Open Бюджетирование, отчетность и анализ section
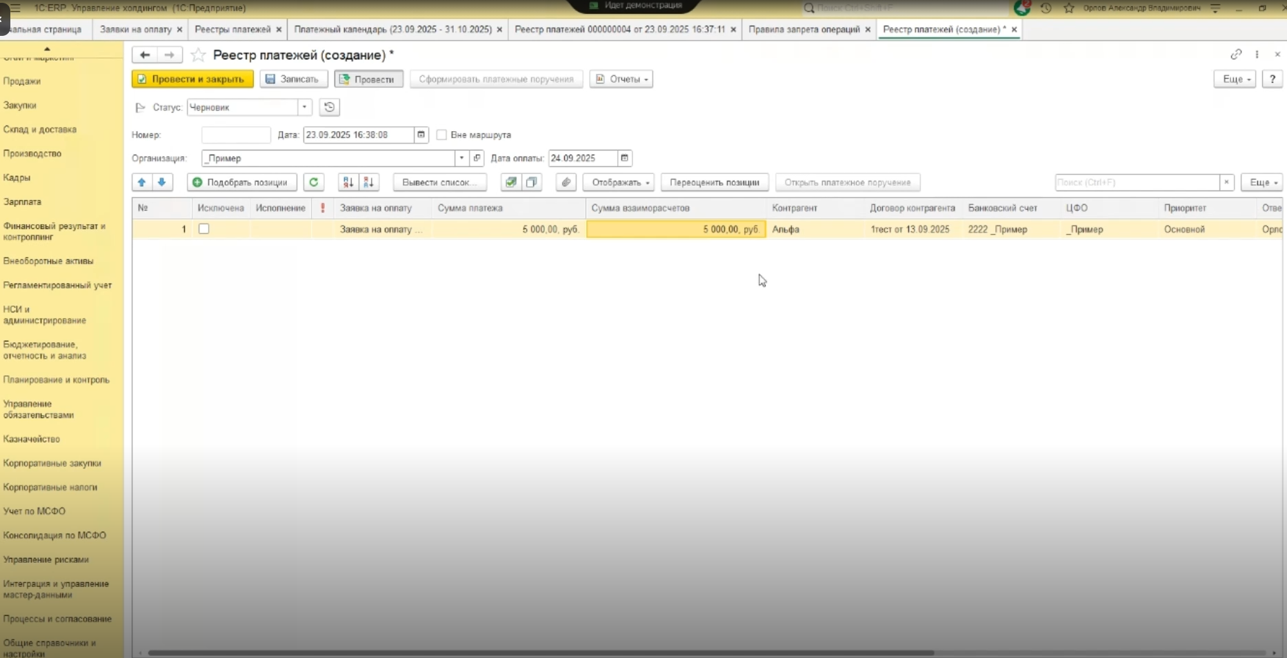1287x658 pixels. tap(45, 350)
